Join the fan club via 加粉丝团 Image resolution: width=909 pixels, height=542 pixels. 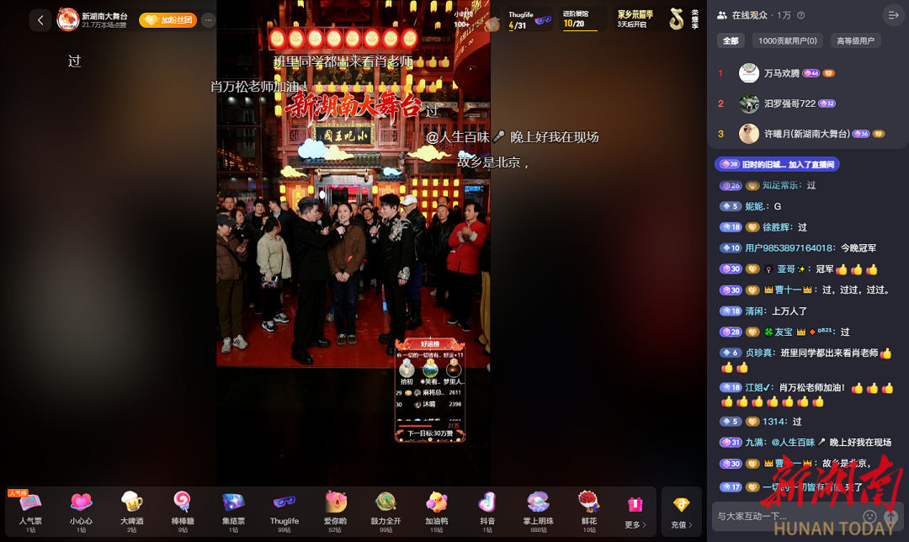167,20
